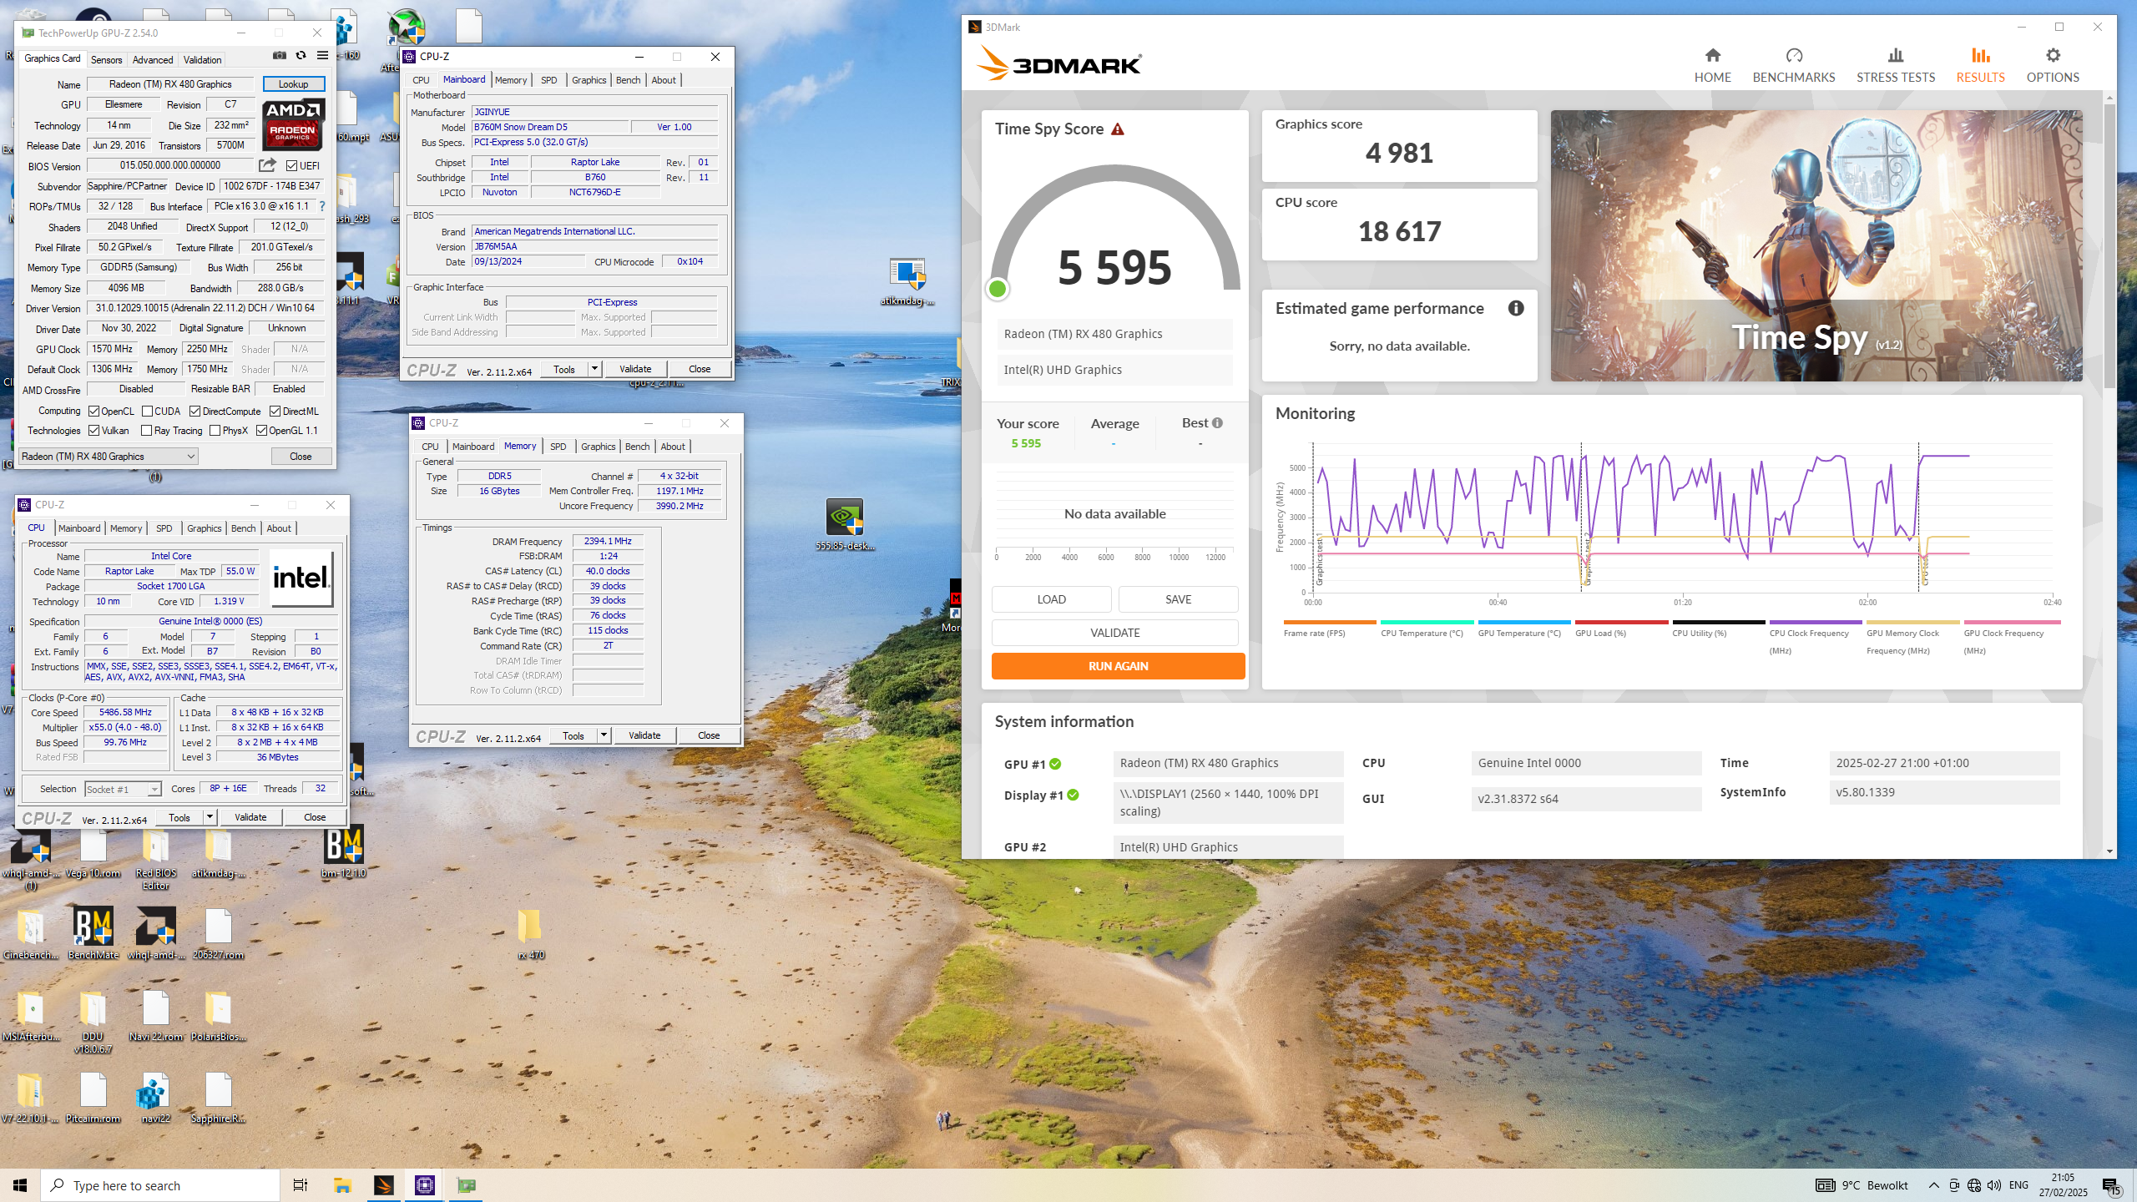Screen dimensions: 2137x1202
Task: Open SPD tab in CPU-Z Mainboard window
Action: pos(548,80)
